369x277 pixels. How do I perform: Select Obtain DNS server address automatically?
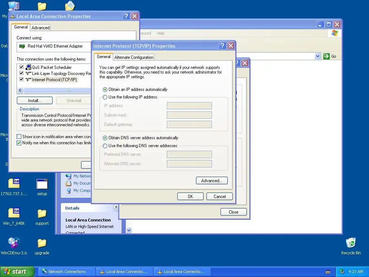tap(105, 138)
